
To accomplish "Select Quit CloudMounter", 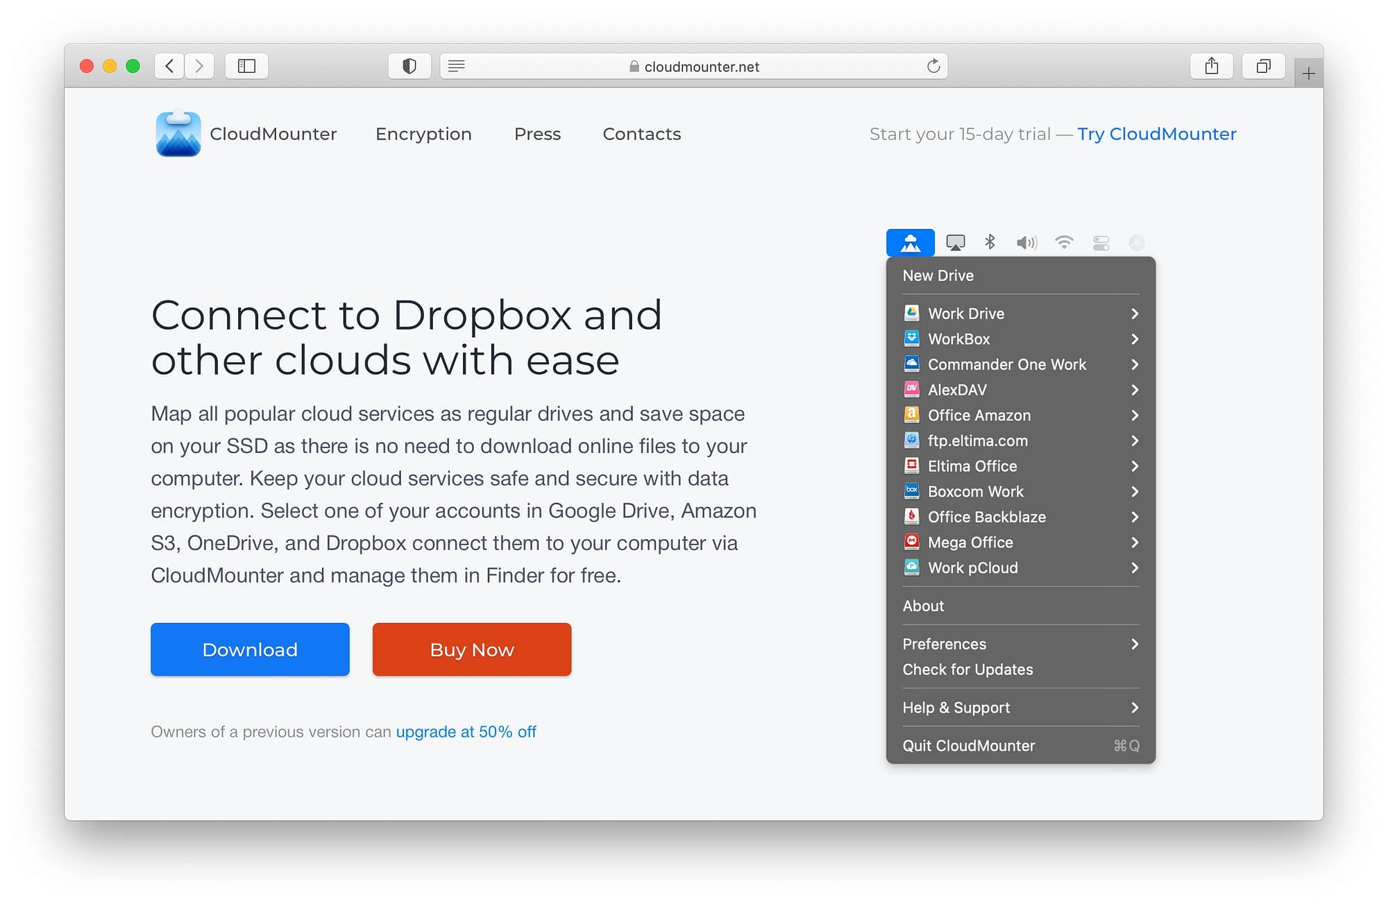I will pyautogui.click(x=1020, y=746).
